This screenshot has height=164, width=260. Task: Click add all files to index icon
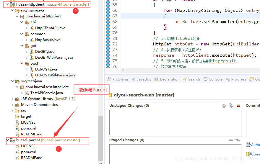(x=231, y=105)
